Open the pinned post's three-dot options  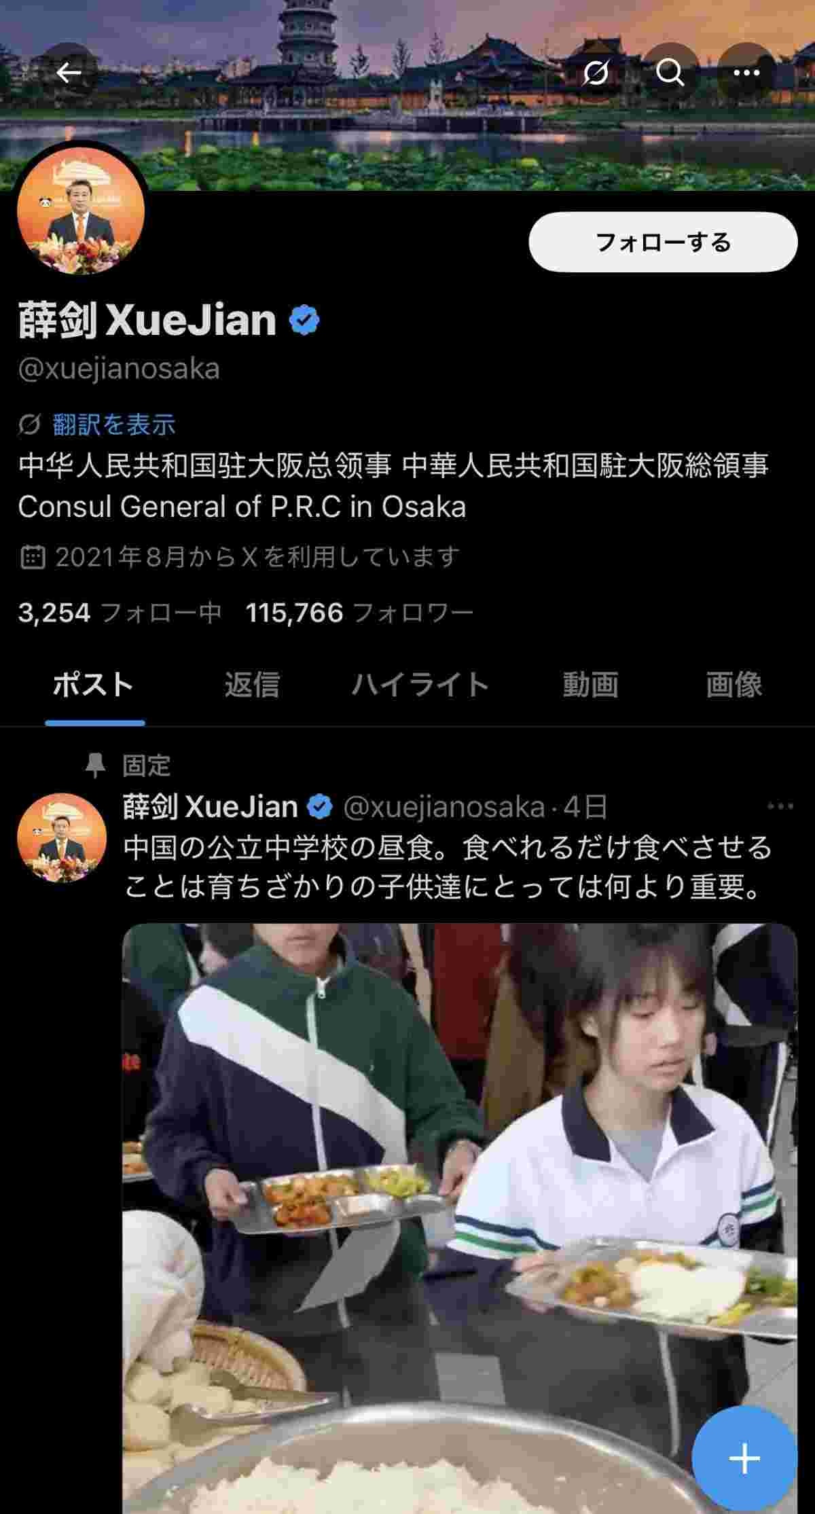pyautogui.click(x=780, y=806)
